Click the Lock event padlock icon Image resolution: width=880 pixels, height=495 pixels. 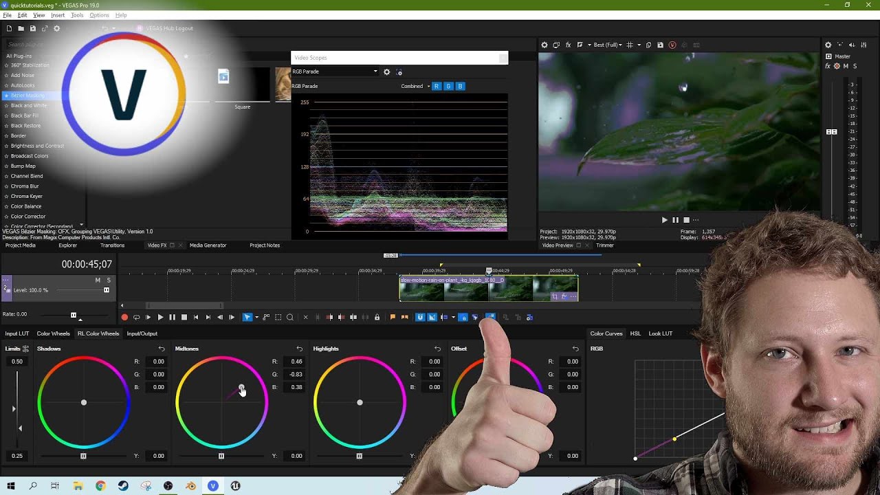[x=377, y=317]
